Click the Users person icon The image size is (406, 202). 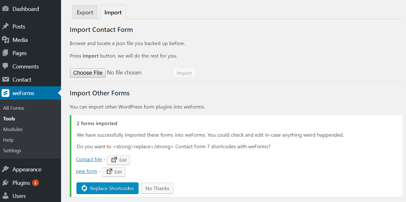5,196
